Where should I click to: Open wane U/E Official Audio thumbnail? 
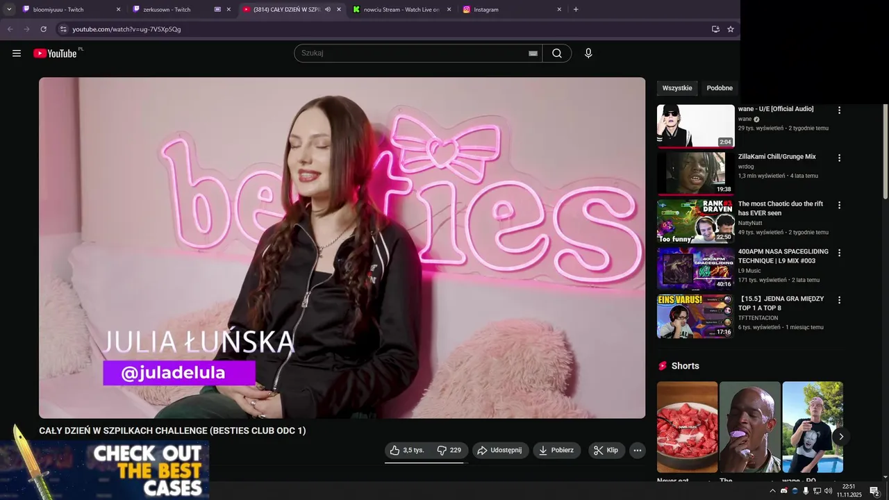(x=695, y=126)
